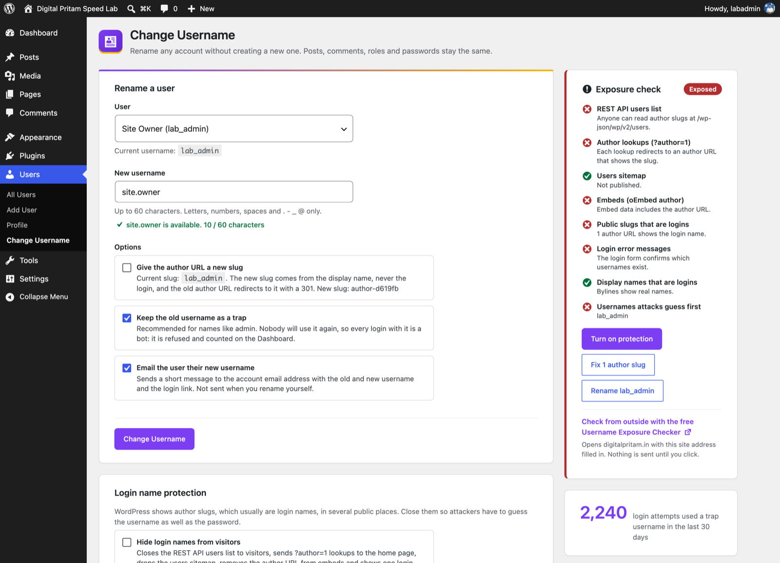This screenshot has width=780, height=563.
Task: Open the Comments sidebar icon
Action: [x=10, y=113]
